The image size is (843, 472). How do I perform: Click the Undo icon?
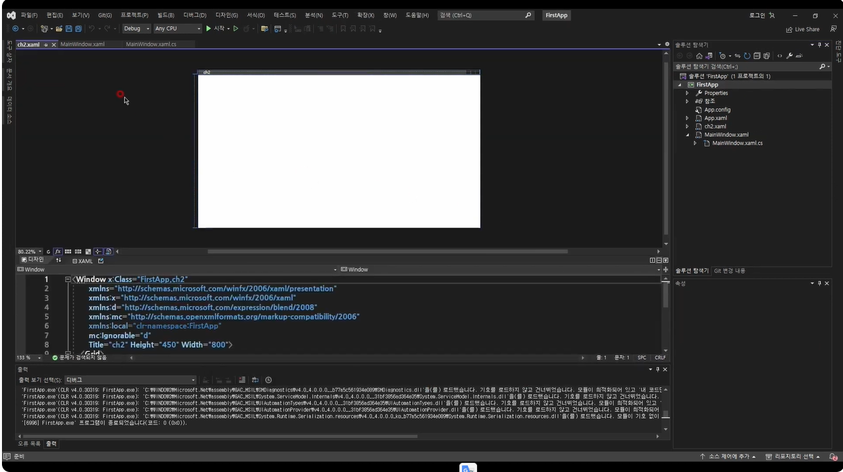91,29
